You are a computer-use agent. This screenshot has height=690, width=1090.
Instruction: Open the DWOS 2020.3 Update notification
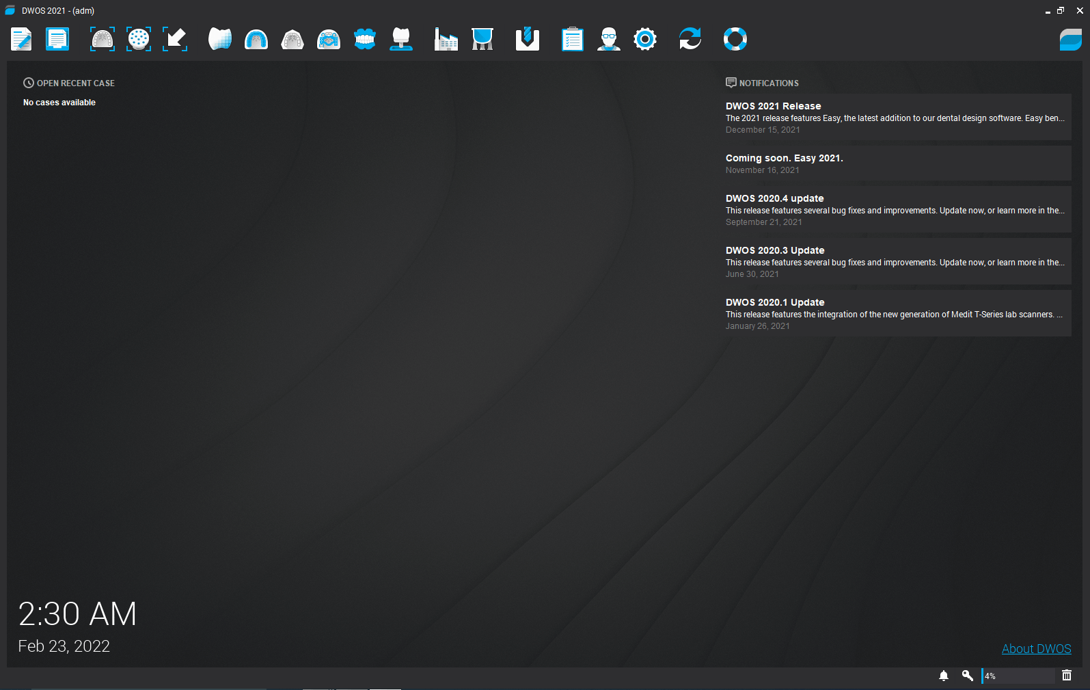[898, 261]
